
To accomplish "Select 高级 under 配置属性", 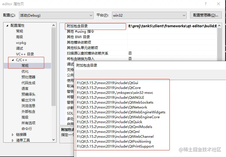I will click(20, 37).
